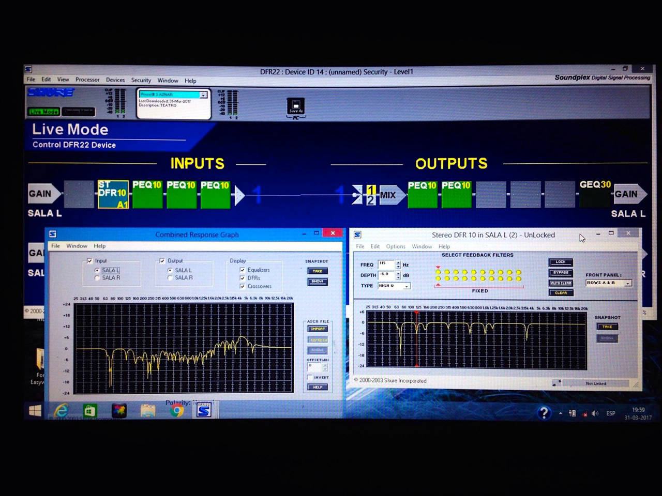Open the FRONT PANEL Rows A & B dropdown
The image size is (662, 496).
628,283
